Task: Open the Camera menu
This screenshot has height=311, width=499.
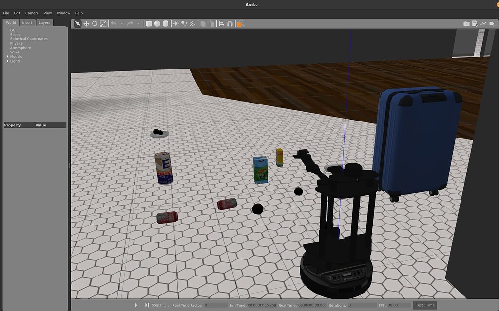Action: click(x=31, y=13)
